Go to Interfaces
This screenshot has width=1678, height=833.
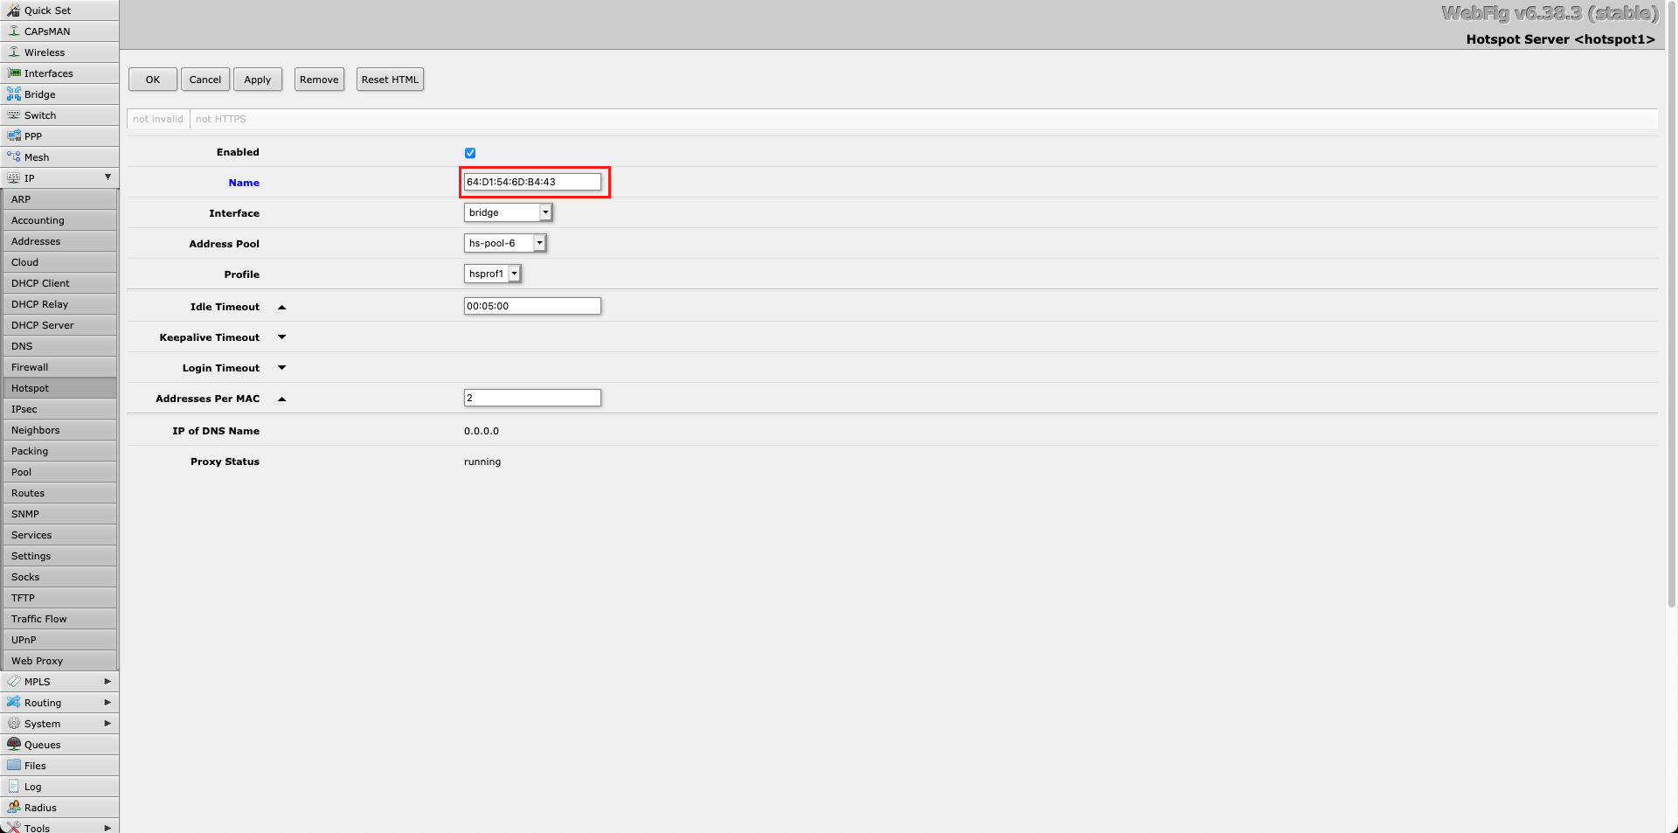[59, 73]
